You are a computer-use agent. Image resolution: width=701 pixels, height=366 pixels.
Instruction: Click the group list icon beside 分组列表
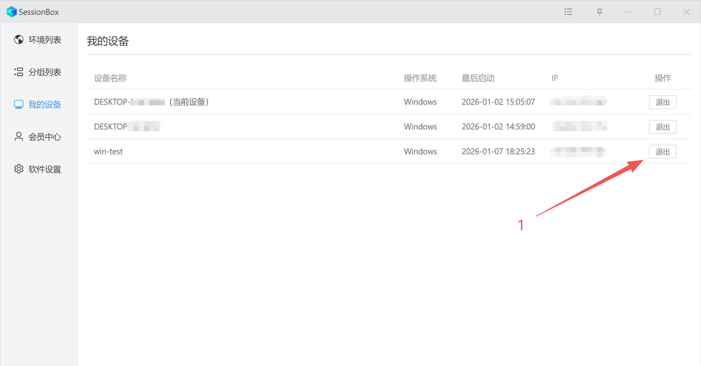tap(19, 72)
